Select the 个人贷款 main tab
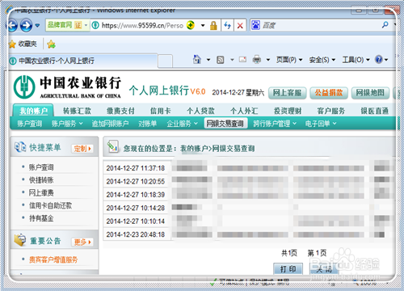The width and height of the screenshot is (404, 291). [x=200, y=111]
